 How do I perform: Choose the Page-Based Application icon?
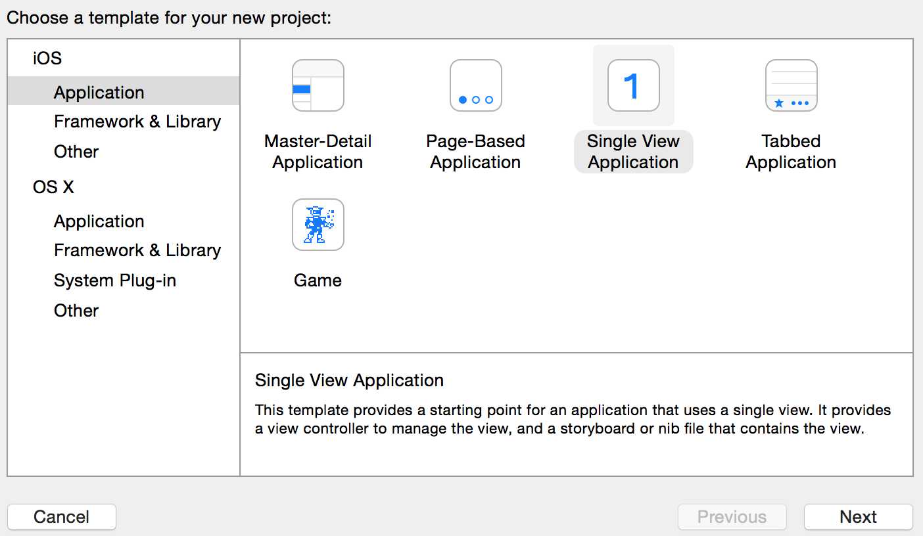pyautogui.click(x=475, y=85)
